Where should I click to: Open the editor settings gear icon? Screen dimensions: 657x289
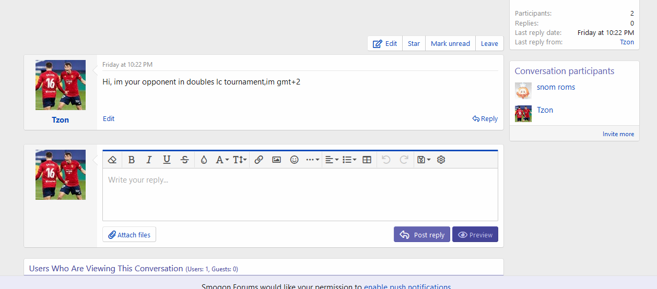click(x=441, y=160)
